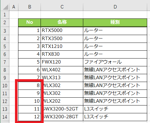This screenshot has width=150, height=123.
Task: Select the ファイアウォール cell
Action: coord(115,62)
